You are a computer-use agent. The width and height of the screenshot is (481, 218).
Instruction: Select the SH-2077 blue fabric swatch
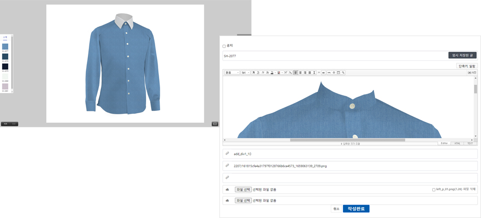pyautogui.click(x=5, y=47)
